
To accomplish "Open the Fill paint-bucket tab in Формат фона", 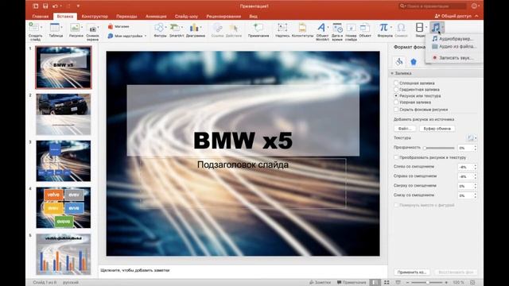I will pos(399,62).
